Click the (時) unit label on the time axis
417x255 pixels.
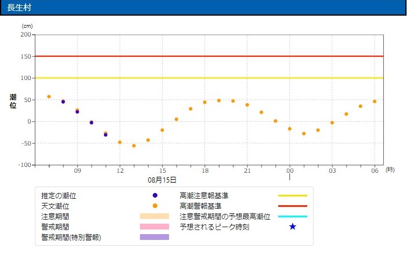click(390, 170)
